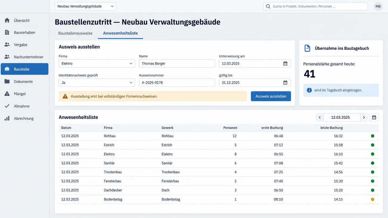Click Personen value 12 for Rohbau
Viewport: 388px width, 218px height.
[x=235, y=136]
